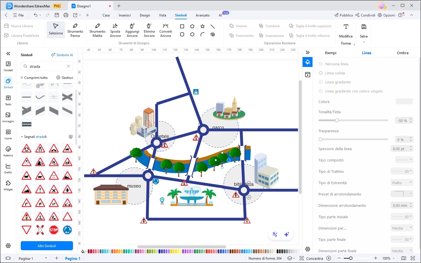Collapse the left symbols panel
This screenshot has height=263, width=421.
pos(8,53)
